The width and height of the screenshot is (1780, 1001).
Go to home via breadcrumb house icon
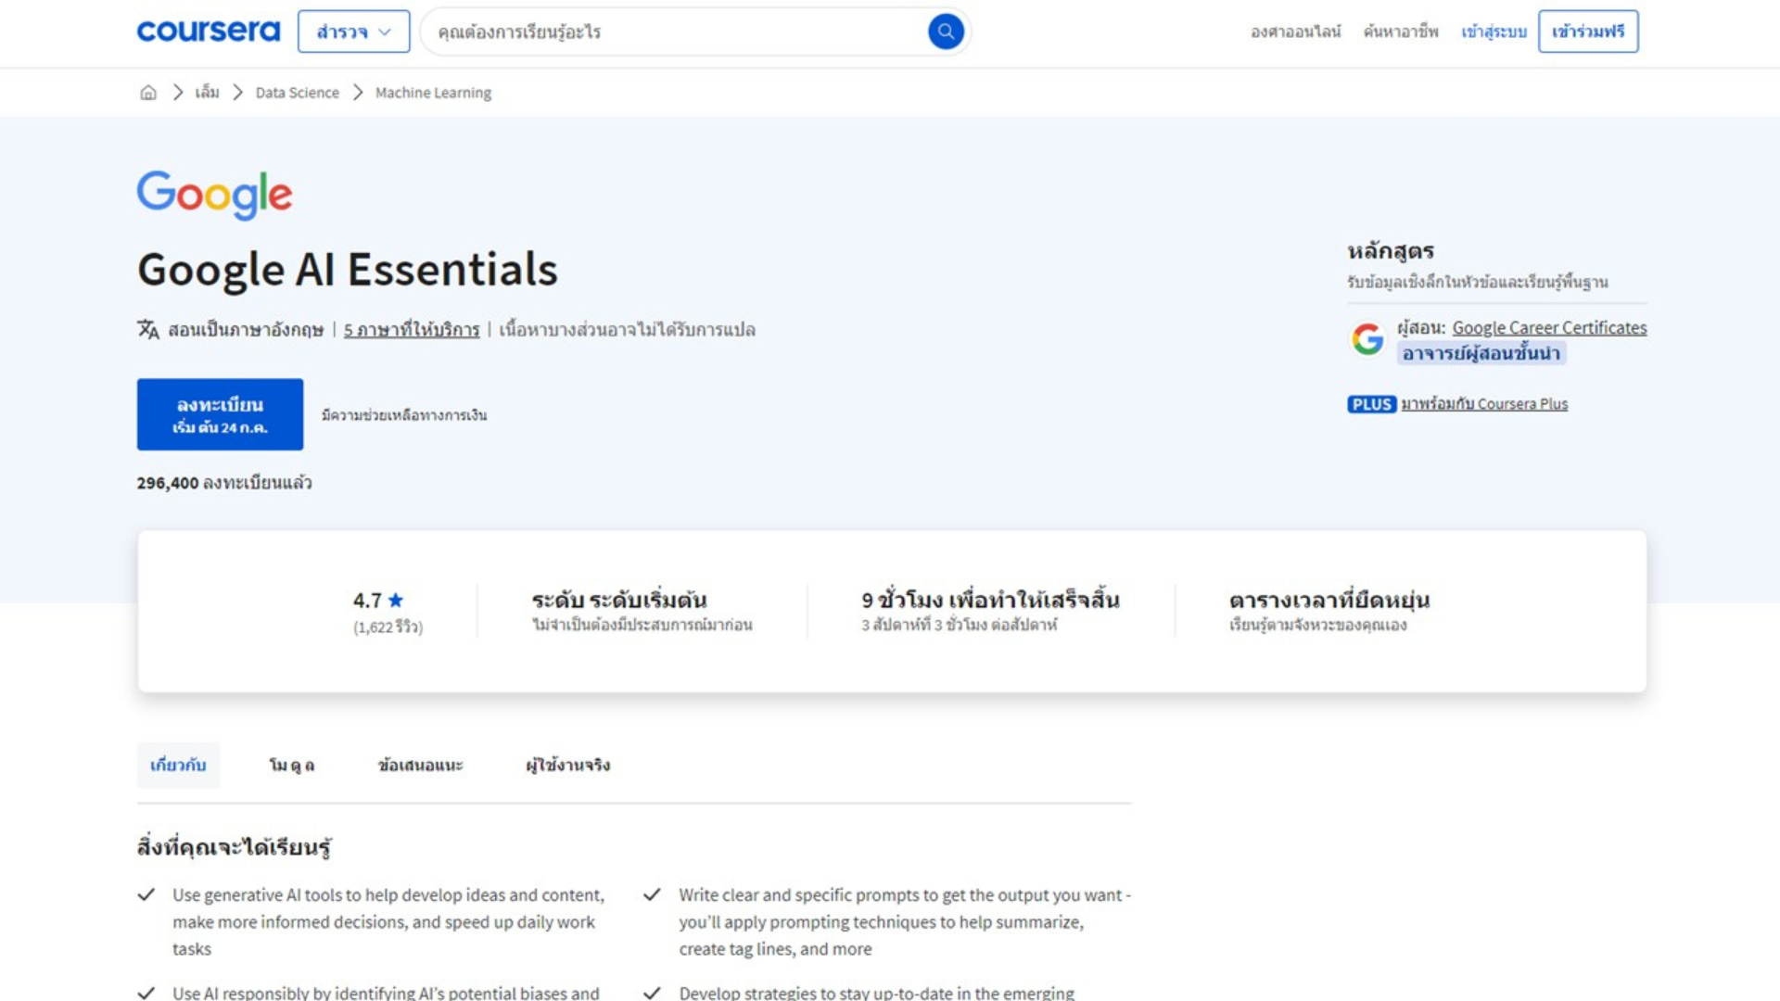[148, 93]
